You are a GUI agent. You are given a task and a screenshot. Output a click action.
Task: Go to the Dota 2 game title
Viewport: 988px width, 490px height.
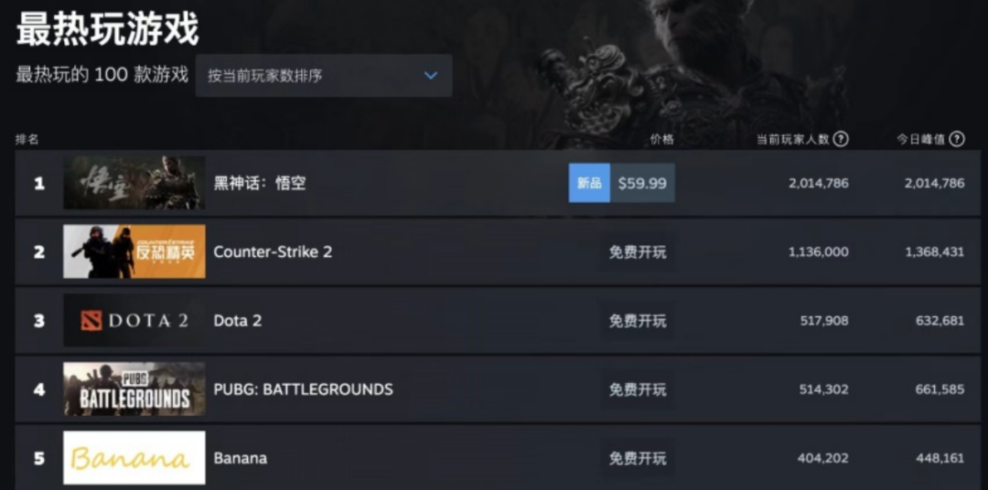click(238, 321)
